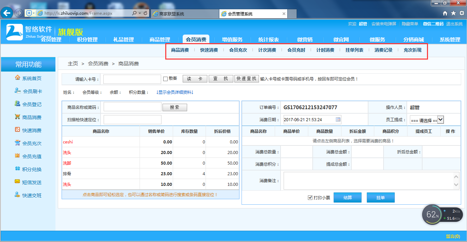Open the 积分管理 top menu
This screenshot has width=467, height=242.
(x=87, y=40)
